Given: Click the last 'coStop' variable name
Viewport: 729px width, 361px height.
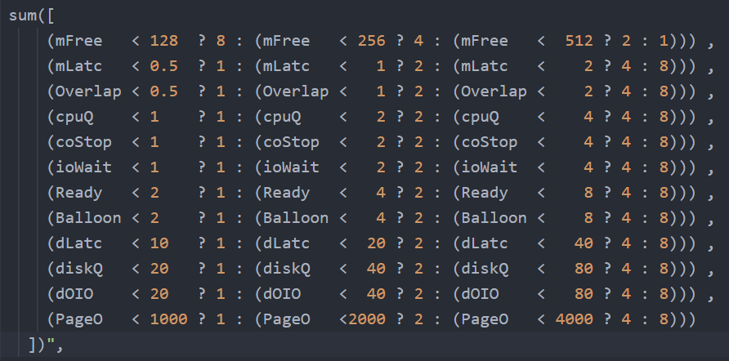Looking at the screenshot, I should 490,142.
